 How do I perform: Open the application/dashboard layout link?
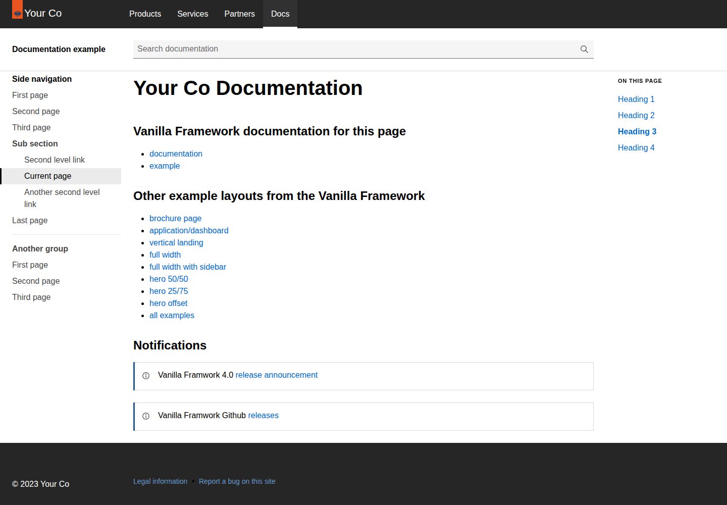[x=189, y=230]
